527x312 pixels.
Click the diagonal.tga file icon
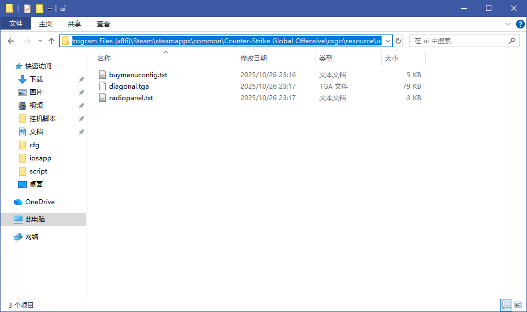102,86
